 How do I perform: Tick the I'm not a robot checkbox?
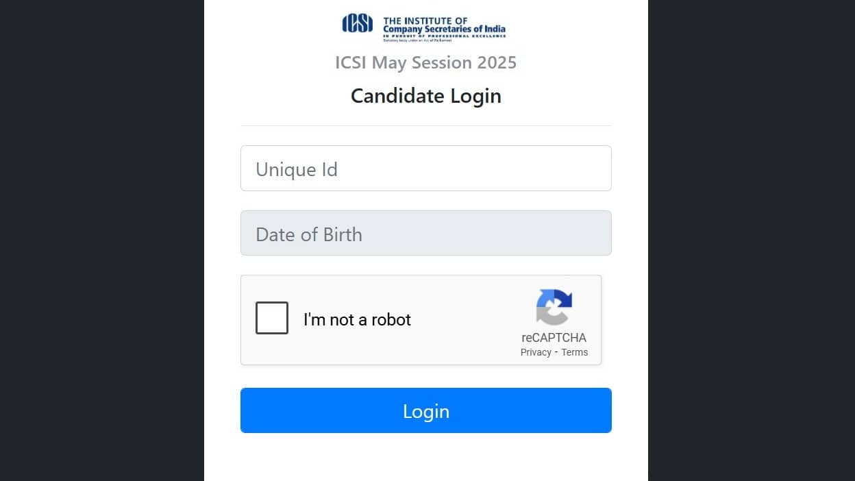coord(272,318)
